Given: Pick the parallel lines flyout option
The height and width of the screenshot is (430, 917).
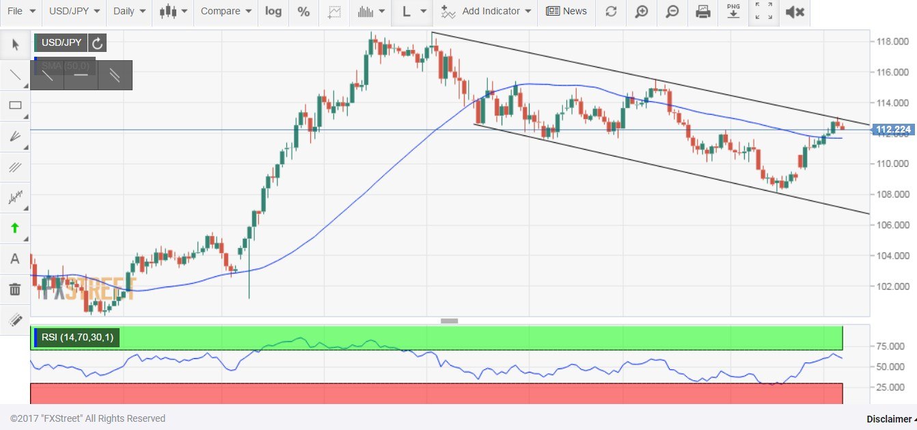Looking at the screenshot, I should click(x=115, y=75).
